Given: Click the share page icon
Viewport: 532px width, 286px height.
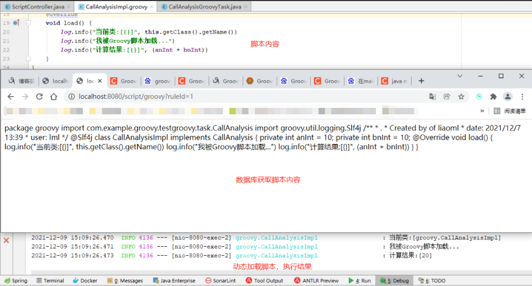Looking at the screenshot, I should coord(447,96).
